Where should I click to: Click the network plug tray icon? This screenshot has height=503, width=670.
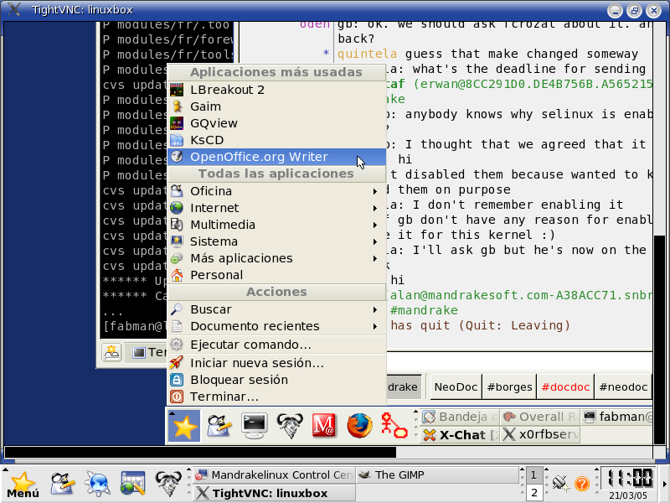(559, 484)
